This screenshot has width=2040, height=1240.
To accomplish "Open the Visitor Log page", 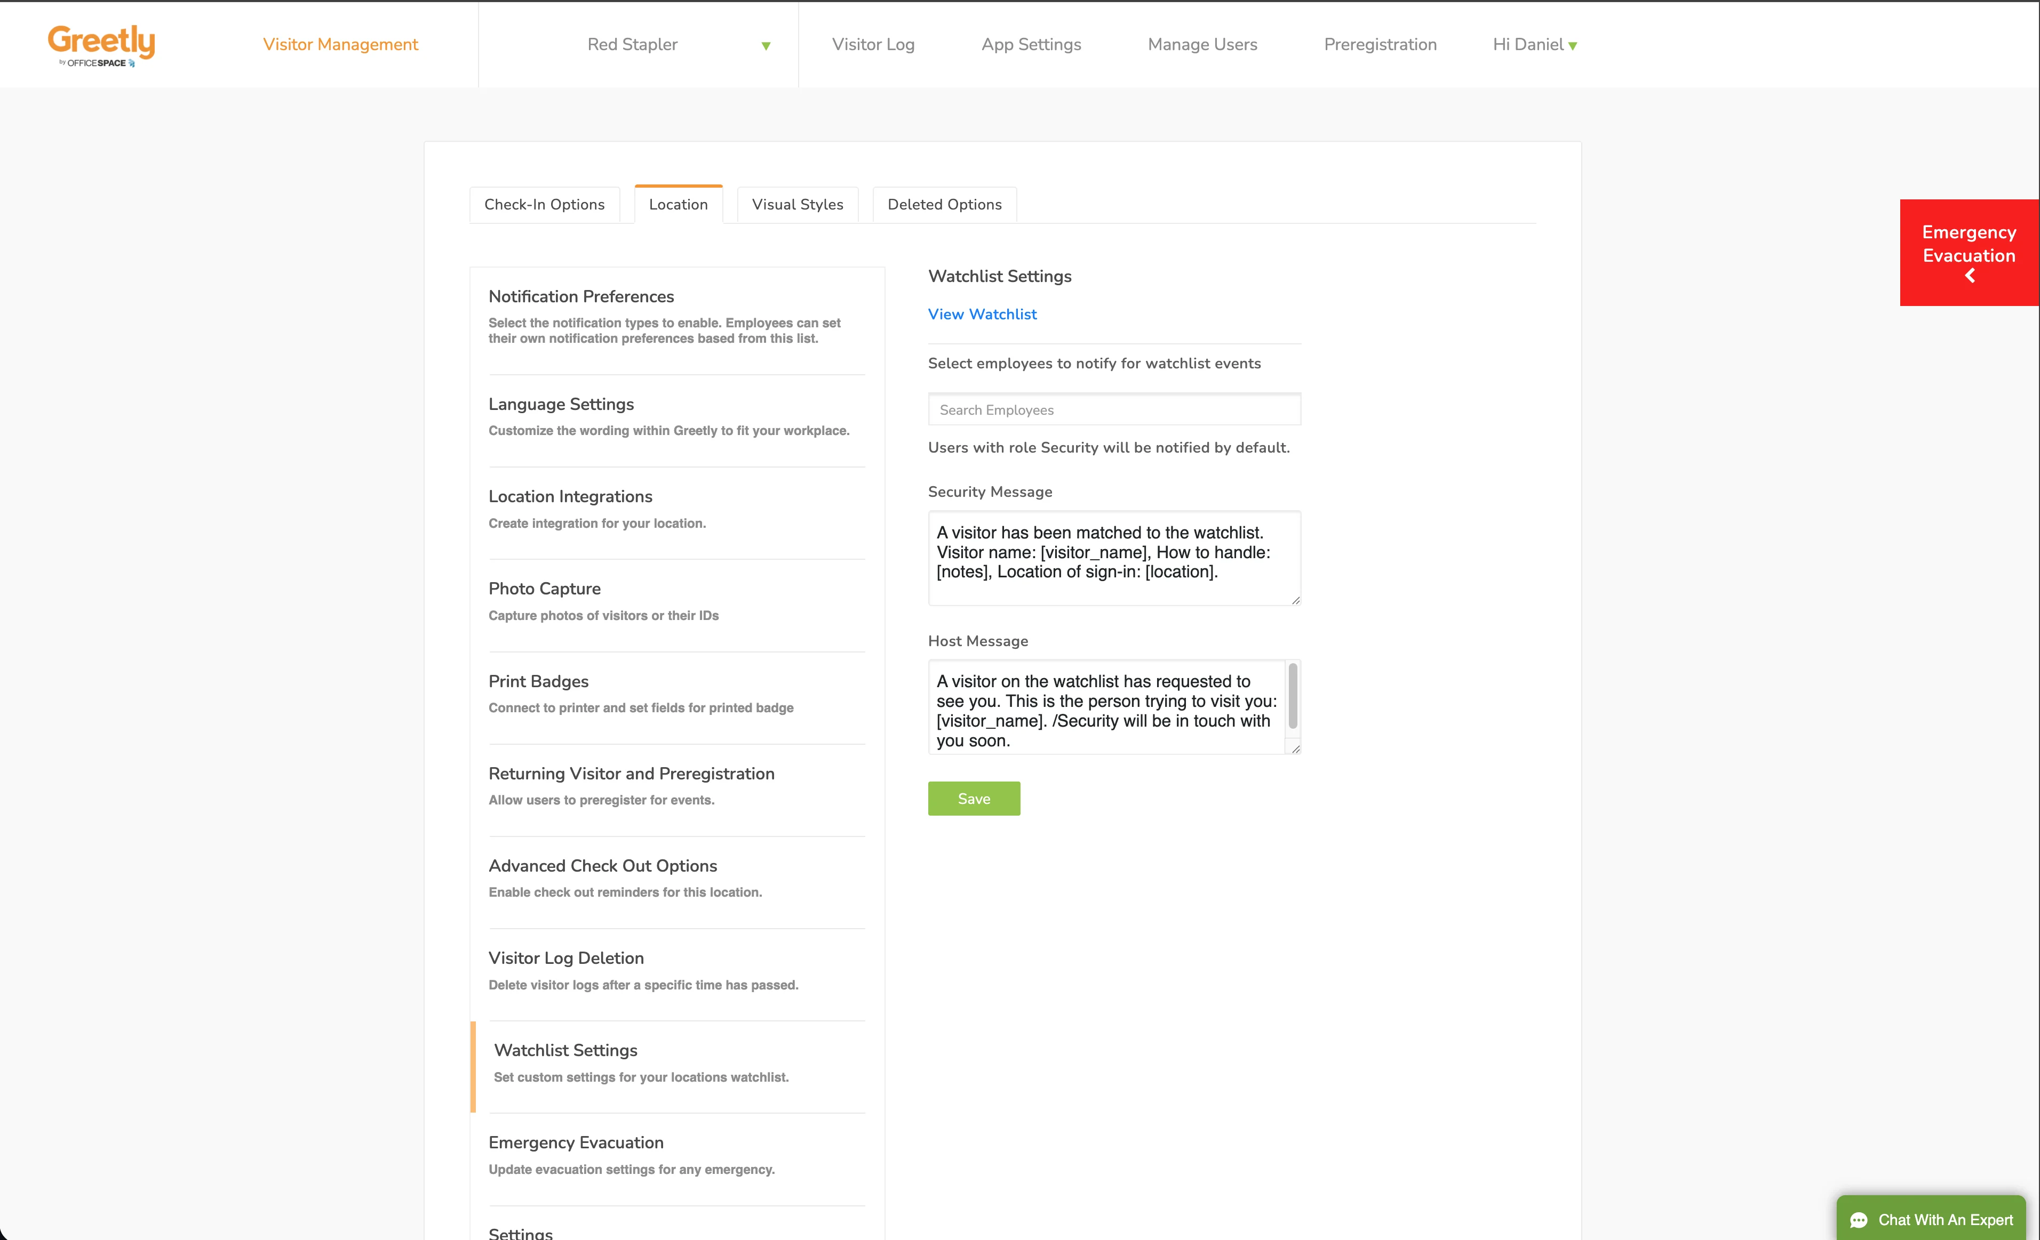I will pyautogui.click(x=873, y=45).
